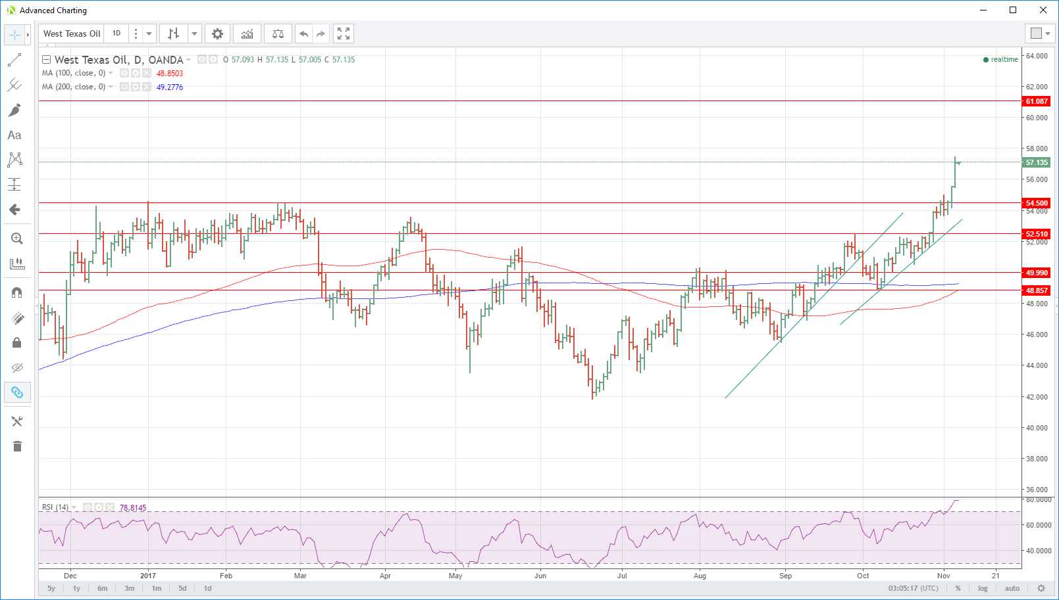The height and width of the screenshot is (600, 1059).
Task: Switch to the 5y time range
Action: pos(51,588)
